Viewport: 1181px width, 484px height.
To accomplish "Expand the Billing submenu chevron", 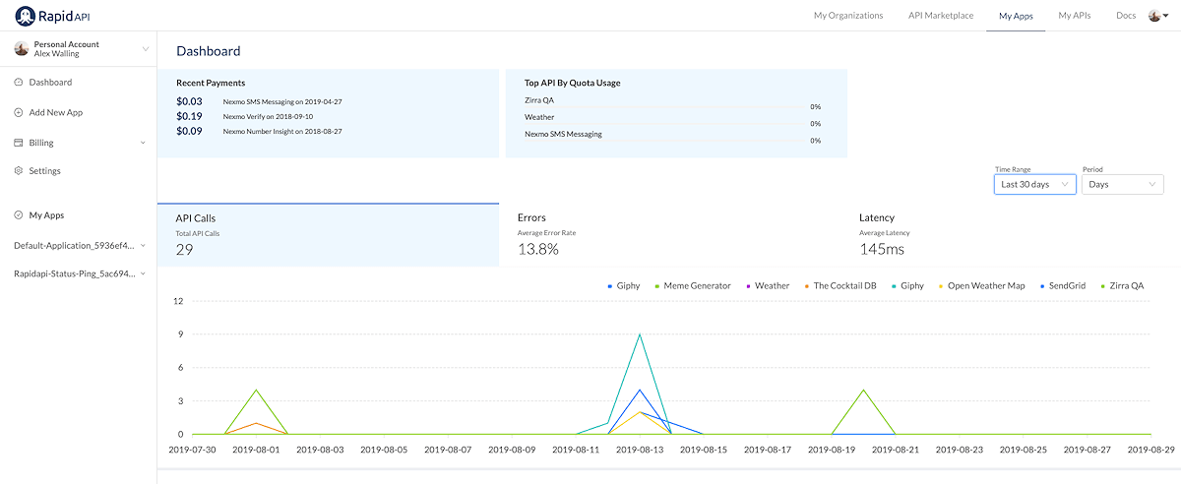I will pos(143,143).
